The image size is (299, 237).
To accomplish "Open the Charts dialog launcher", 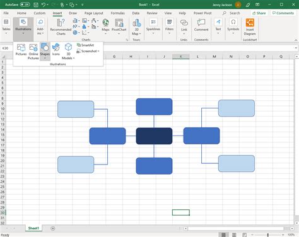I will coord(127,40).
